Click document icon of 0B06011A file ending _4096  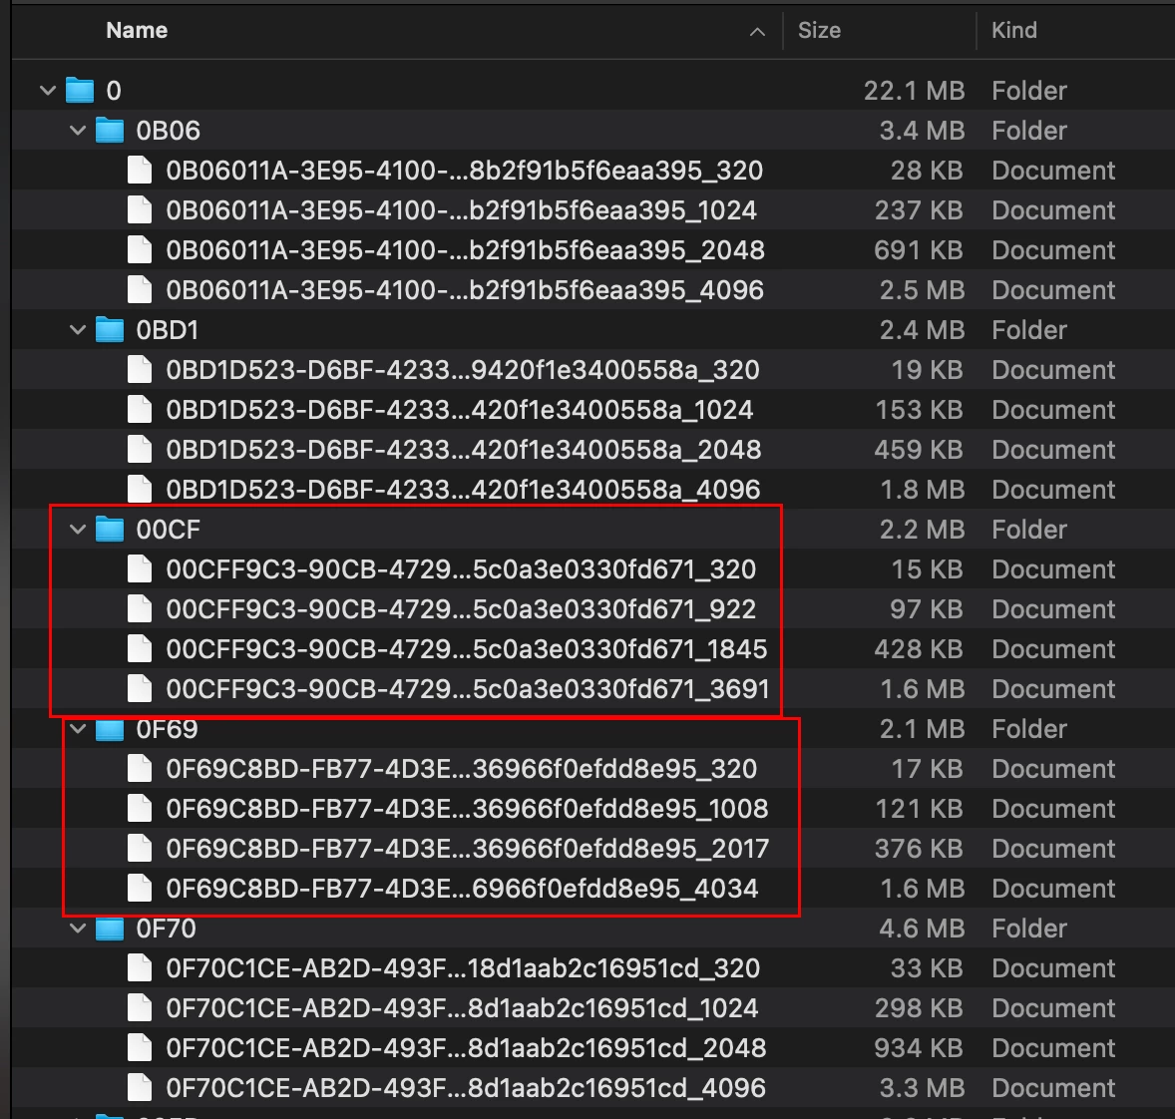click(x=140, y=289)
